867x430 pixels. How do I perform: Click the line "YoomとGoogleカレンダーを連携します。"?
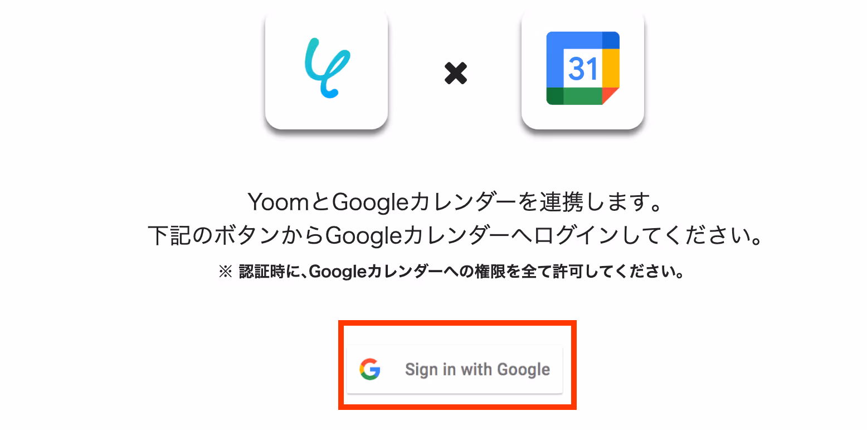455,203
